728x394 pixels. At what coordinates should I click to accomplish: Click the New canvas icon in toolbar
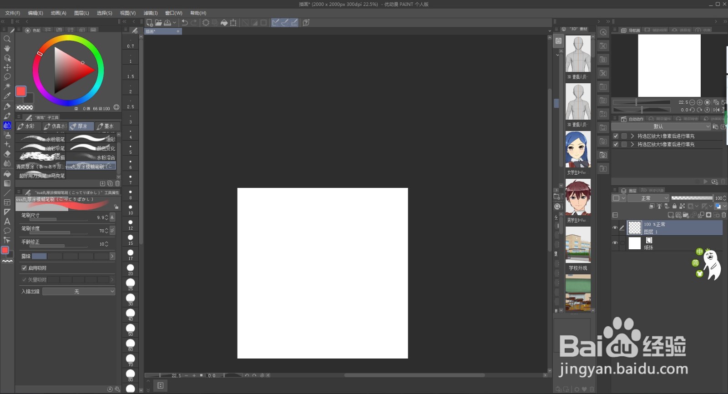(149, 22)
